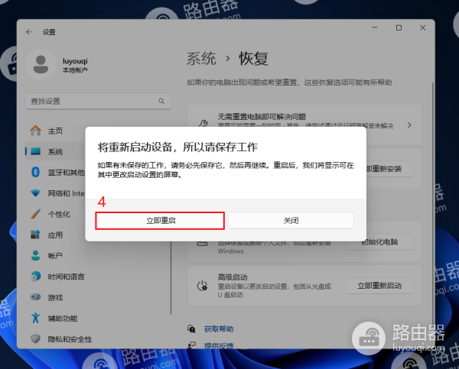Go back using the arrow in Settings
The image size is (459, 369).
coord(29,32)
